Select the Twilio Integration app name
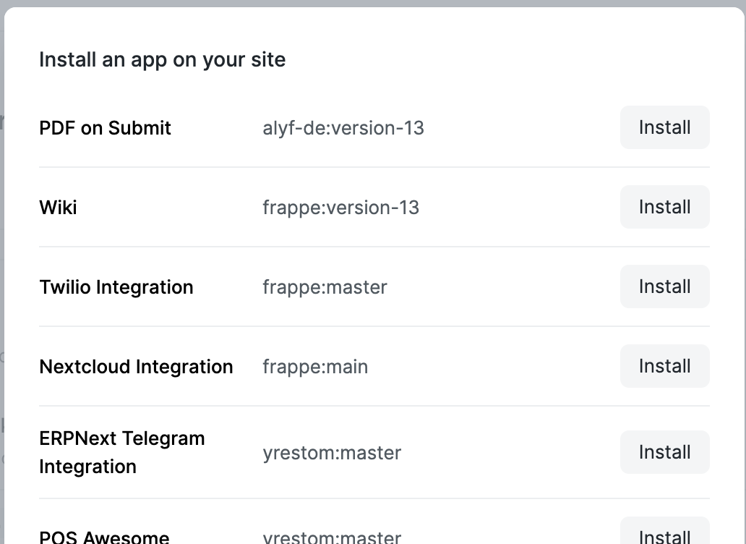746x544 pixels. pyautogui.click(x=116, y=286)
